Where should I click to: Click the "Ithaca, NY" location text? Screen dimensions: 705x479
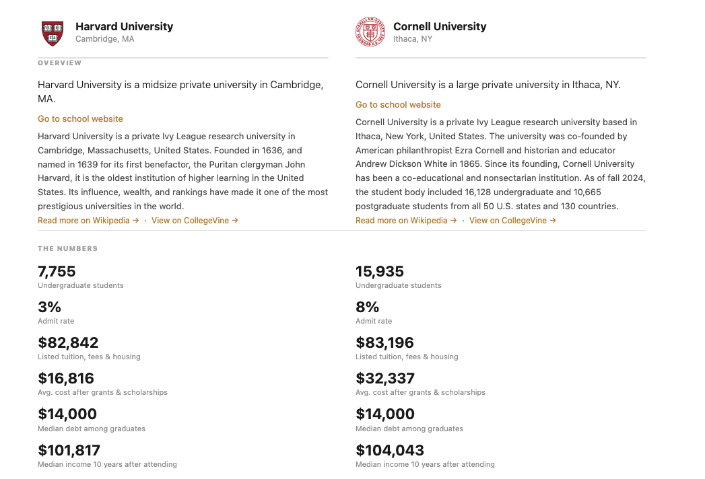click(x=412, y=39)
